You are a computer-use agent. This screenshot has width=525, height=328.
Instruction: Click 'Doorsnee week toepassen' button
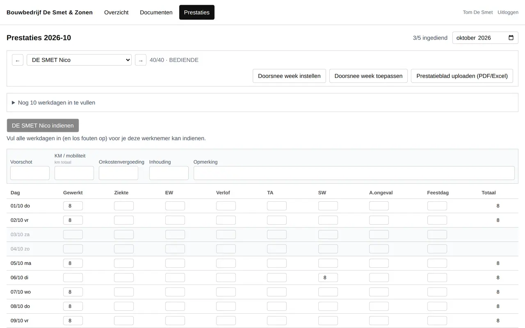click(368, 76)
